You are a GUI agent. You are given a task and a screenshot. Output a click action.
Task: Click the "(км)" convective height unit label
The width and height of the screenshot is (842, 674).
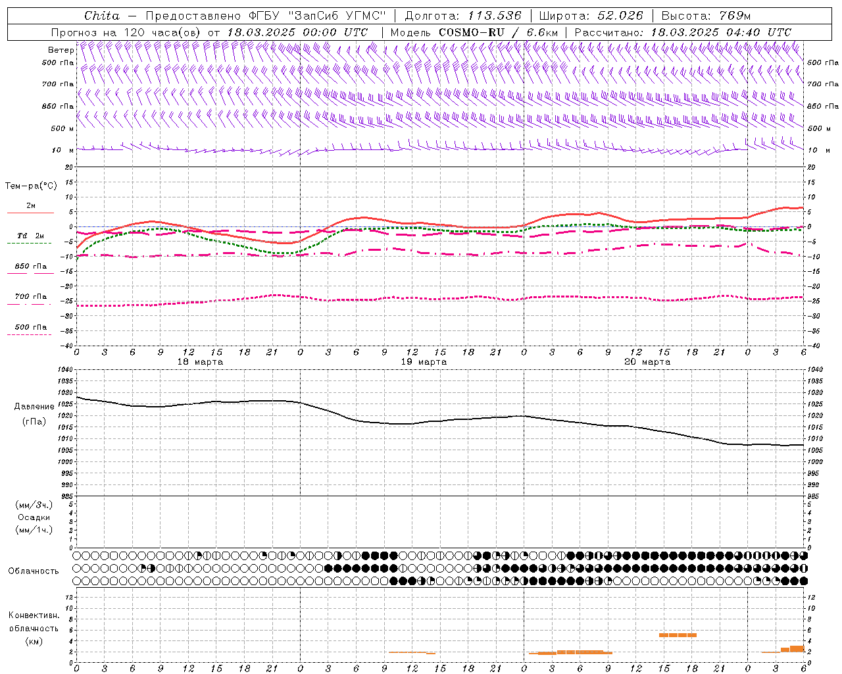pyautogui.click(x=34, y=641)
